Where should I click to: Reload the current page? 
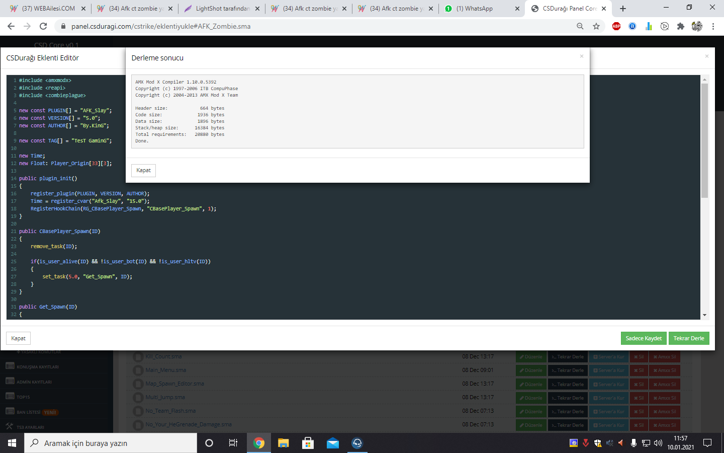coord(43,26)
